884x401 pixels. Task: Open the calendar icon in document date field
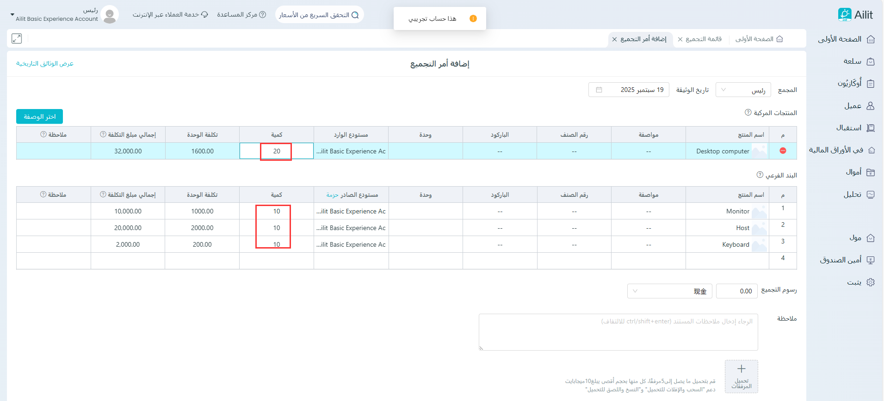[x=599, y=90]
